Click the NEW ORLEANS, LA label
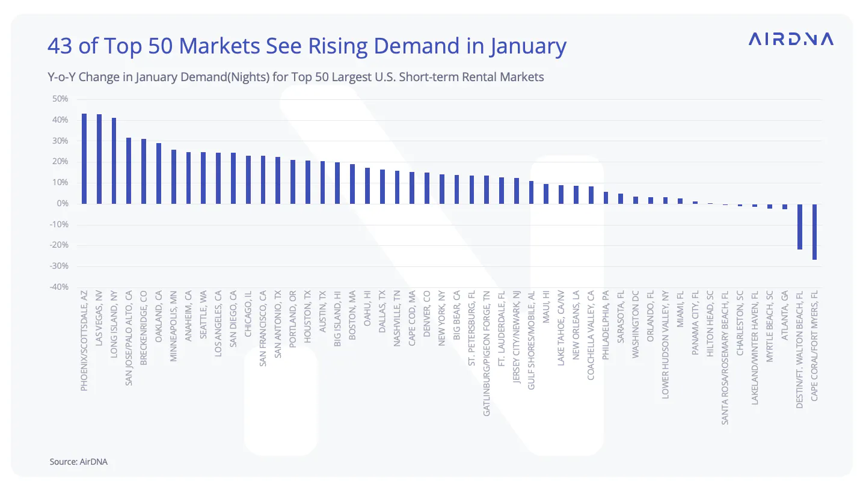Image resolution: width=866 pixels, height=487 pixels. pos(576,325)
